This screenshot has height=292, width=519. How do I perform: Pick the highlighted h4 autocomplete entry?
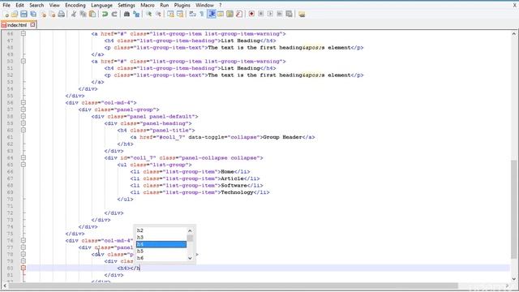click(x=161, y=244)
